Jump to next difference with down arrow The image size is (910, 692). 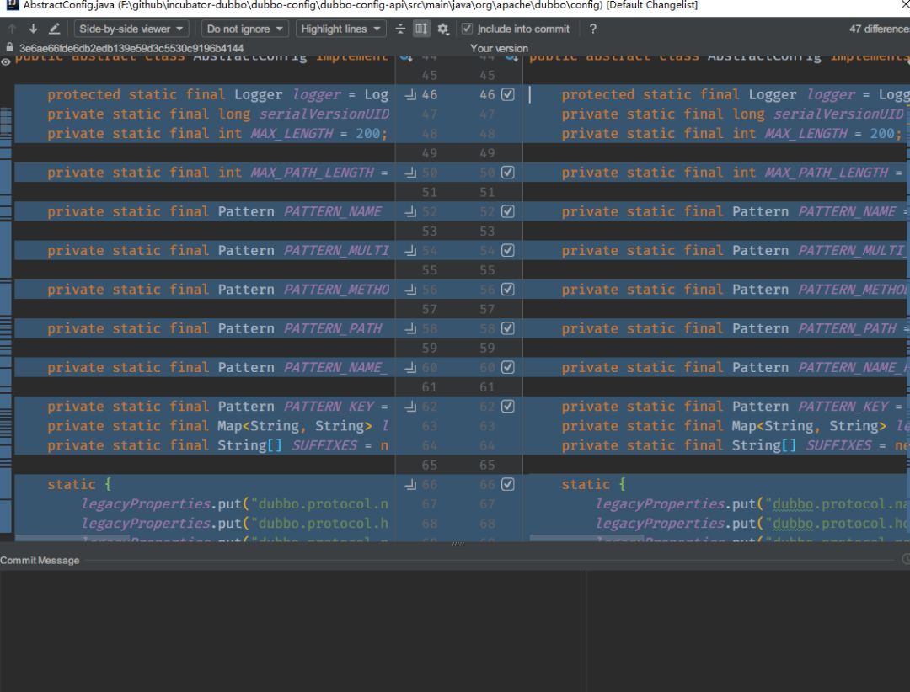coord(33,29)
